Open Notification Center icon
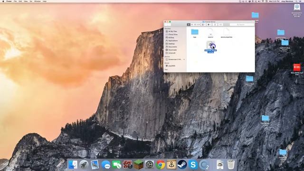 [300, 1]
